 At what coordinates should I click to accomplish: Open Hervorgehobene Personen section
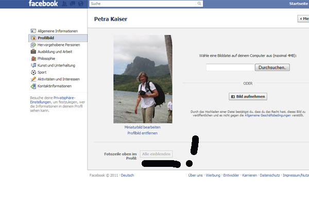[59, 45]
